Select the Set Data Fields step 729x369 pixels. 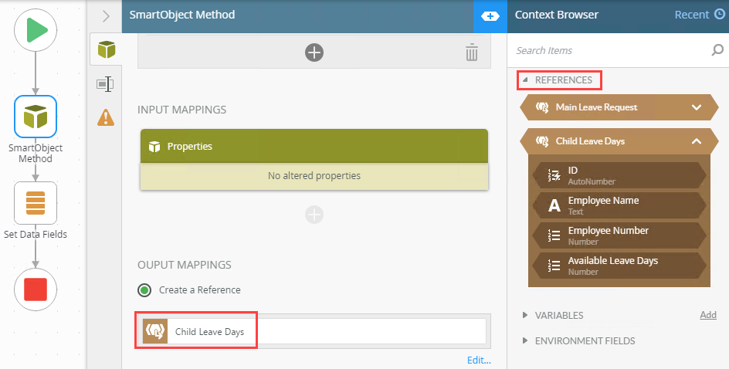(36, 203)
